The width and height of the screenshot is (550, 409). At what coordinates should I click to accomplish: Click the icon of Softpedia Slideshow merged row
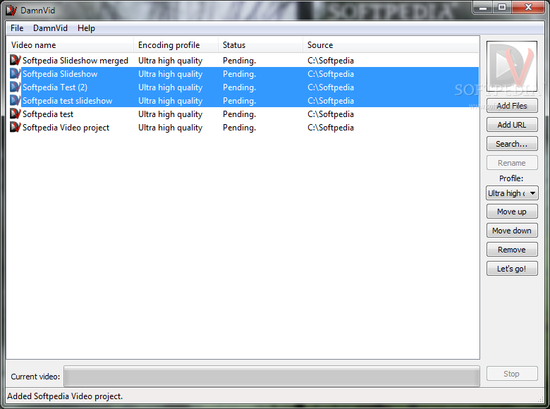(x=15, y=61)
